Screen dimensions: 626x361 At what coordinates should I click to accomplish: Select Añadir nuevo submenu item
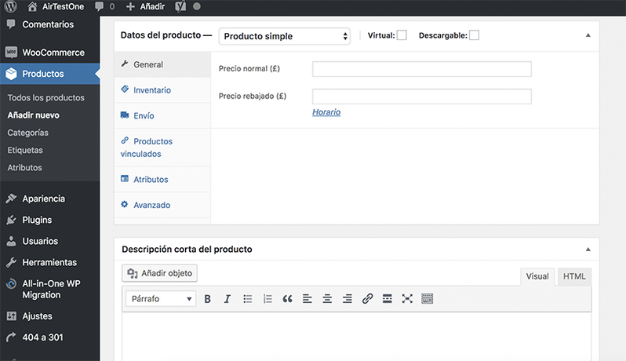34,115
